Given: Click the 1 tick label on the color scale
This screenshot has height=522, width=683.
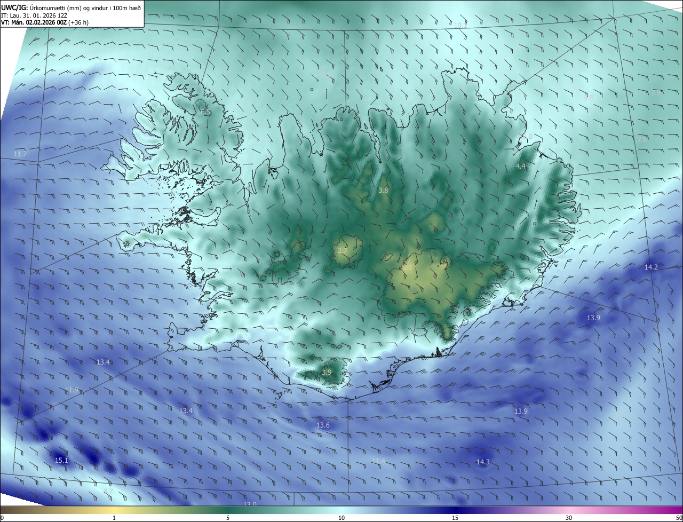Looking at the screenshot, I should pos(114,518).
